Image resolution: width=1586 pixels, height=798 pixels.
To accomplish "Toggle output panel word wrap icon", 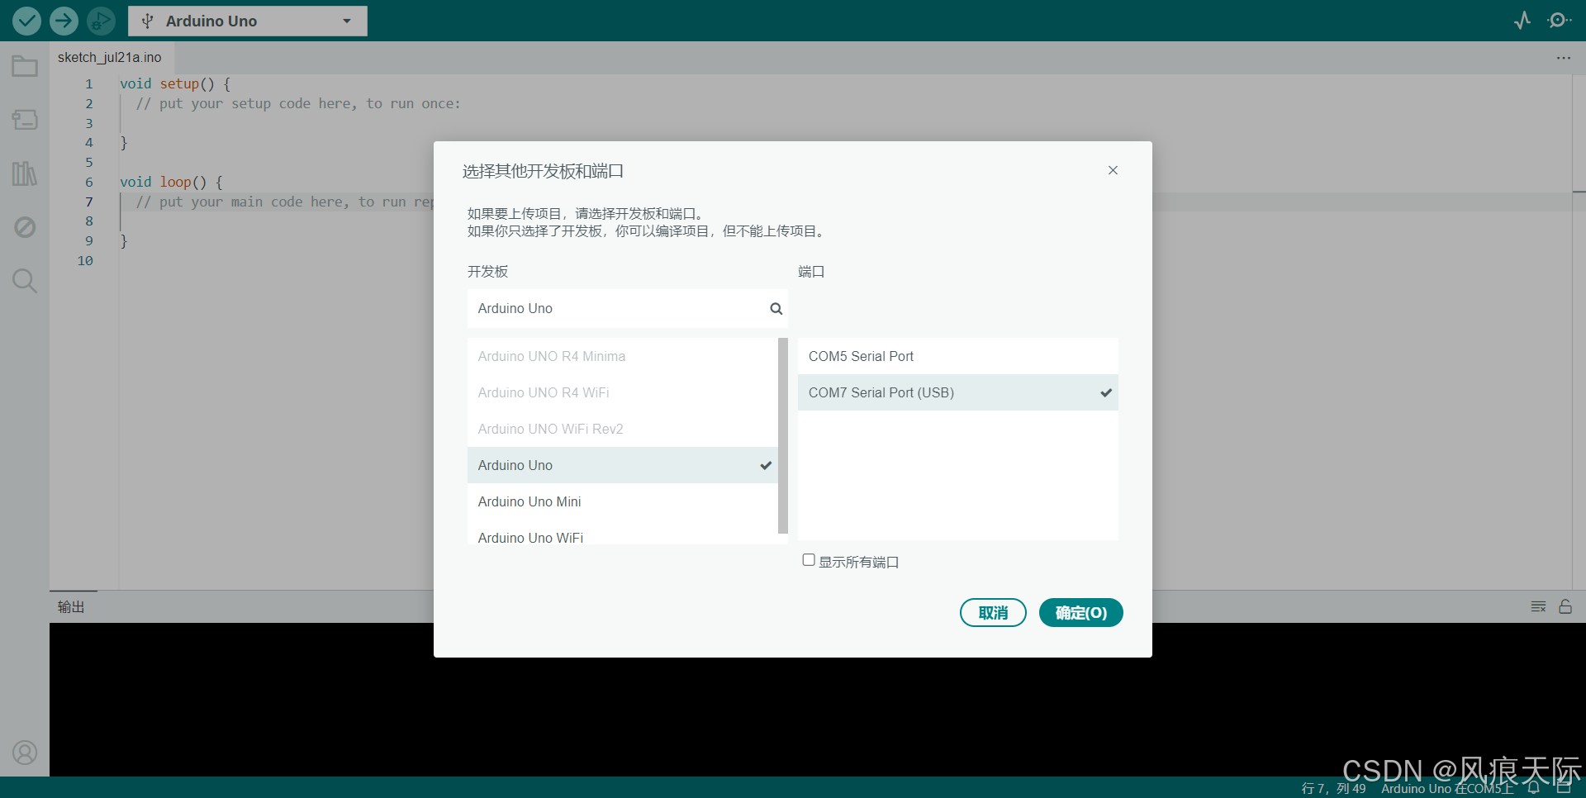I will pos(1538,606).
